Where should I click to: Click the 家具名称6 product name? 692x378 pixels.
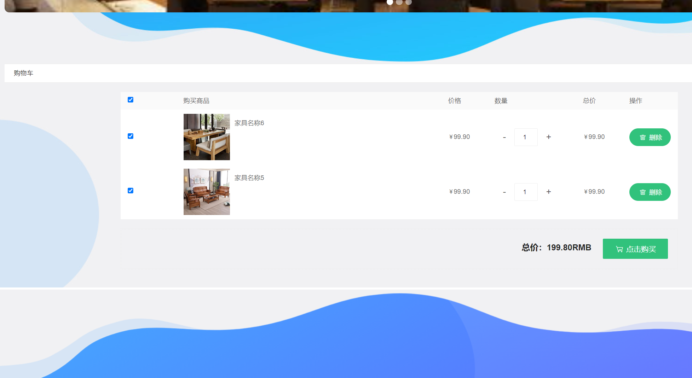click(249, 123)
